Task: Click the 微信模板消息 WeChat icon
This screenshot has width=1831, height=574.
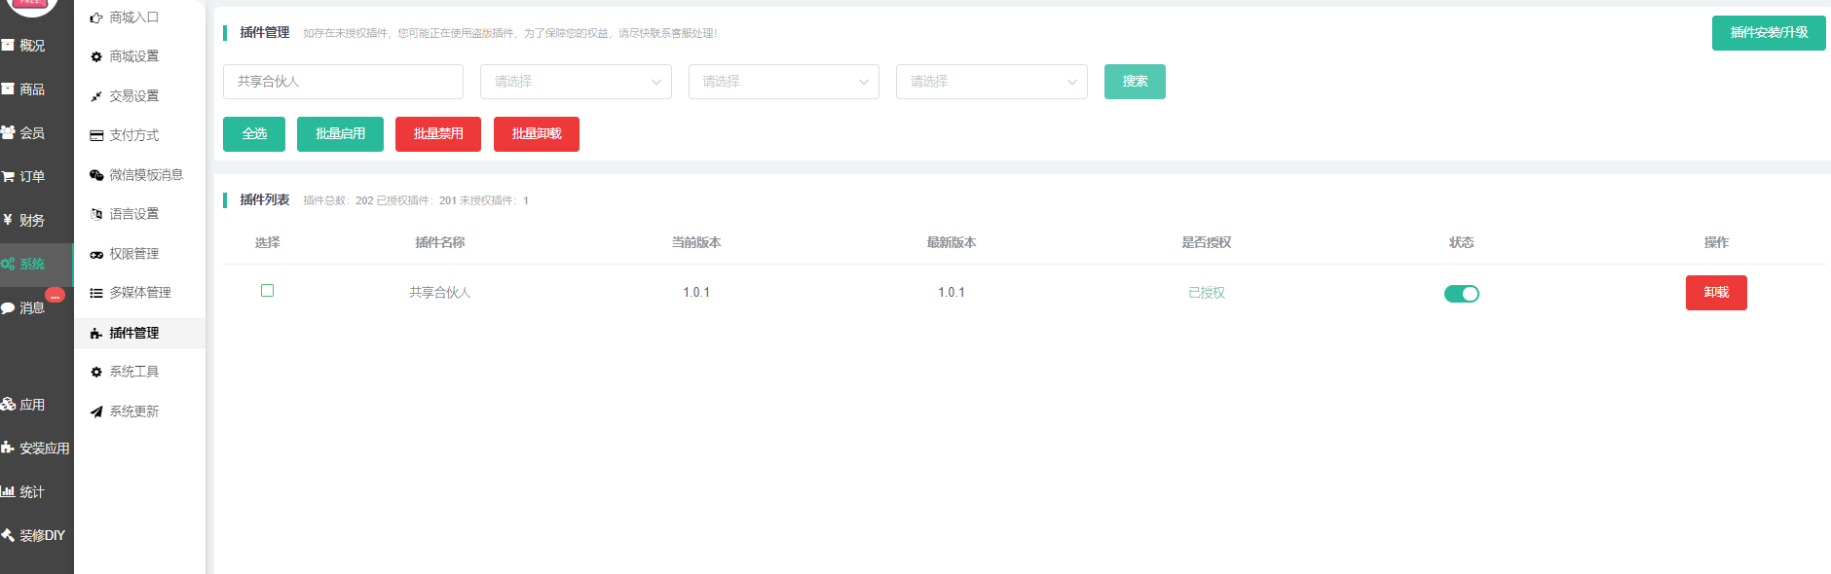Action: point(96,175)
